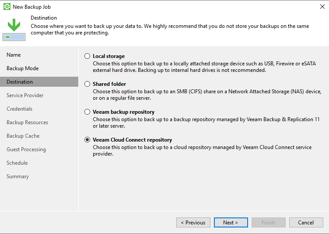The width and height of the screenshot is (329, 234).
Task: Click the green gear icon in title bar
Action: point(7,7)
